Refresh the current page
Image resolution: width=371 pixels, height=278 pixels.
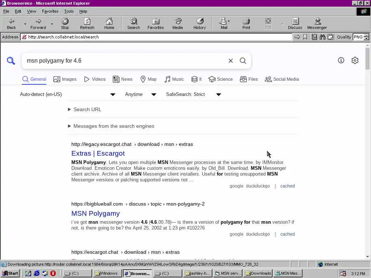click(87, 24)
